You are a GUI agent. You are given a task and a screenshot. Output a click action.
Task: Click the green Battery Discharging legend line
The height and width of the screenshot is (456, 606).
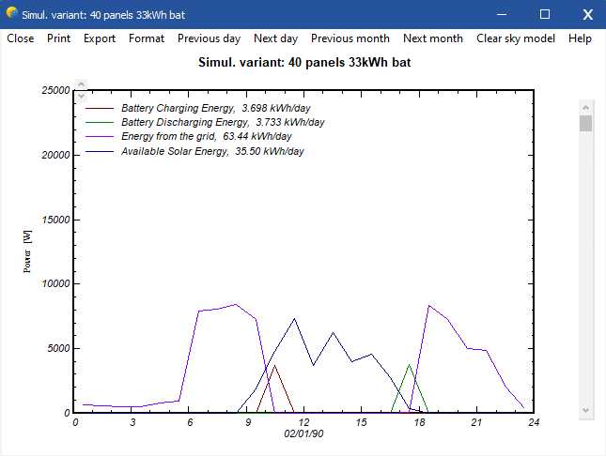(100, 122)
